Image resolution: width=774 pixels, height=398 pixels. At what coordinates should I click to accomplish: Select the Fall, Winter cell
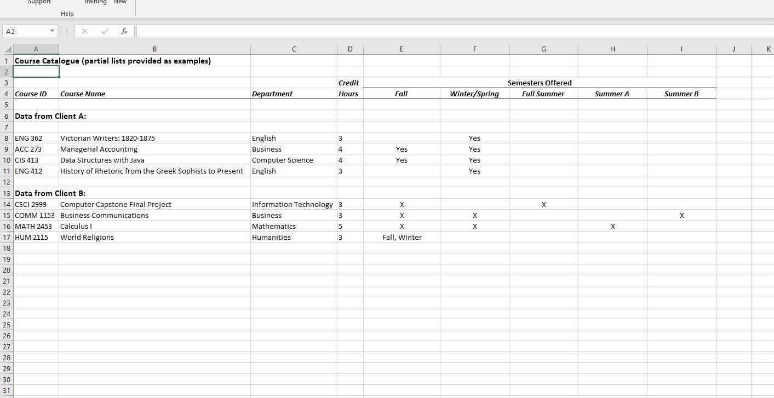click(402, 237)
